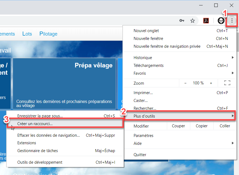239x175 pixels.
Task: Open the Prépa vêlage tile
Action: [64, 84]
